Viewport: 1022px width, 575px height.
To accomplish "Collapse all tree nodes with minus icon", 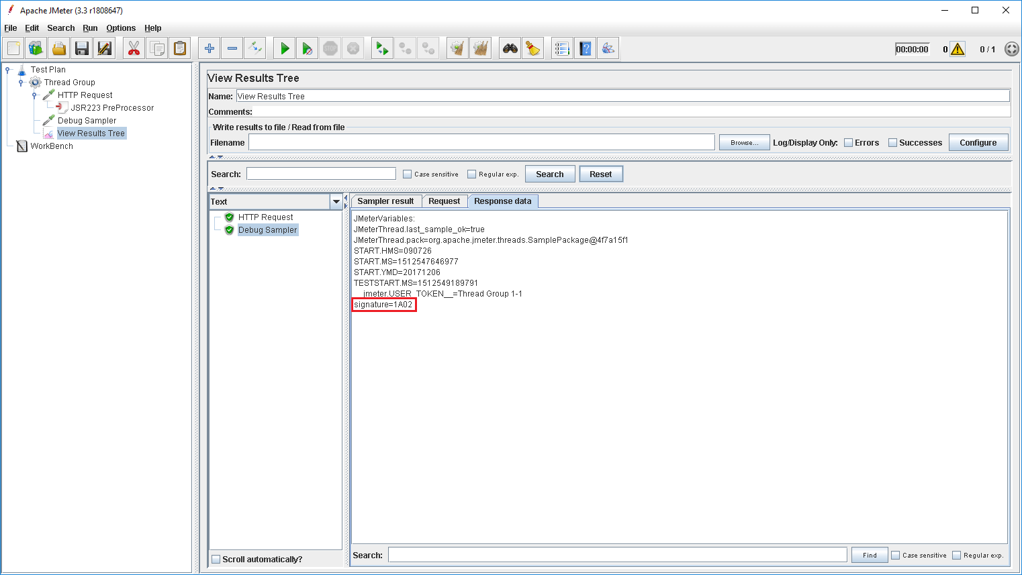I will pyautogui.click(x=232, y=48).
